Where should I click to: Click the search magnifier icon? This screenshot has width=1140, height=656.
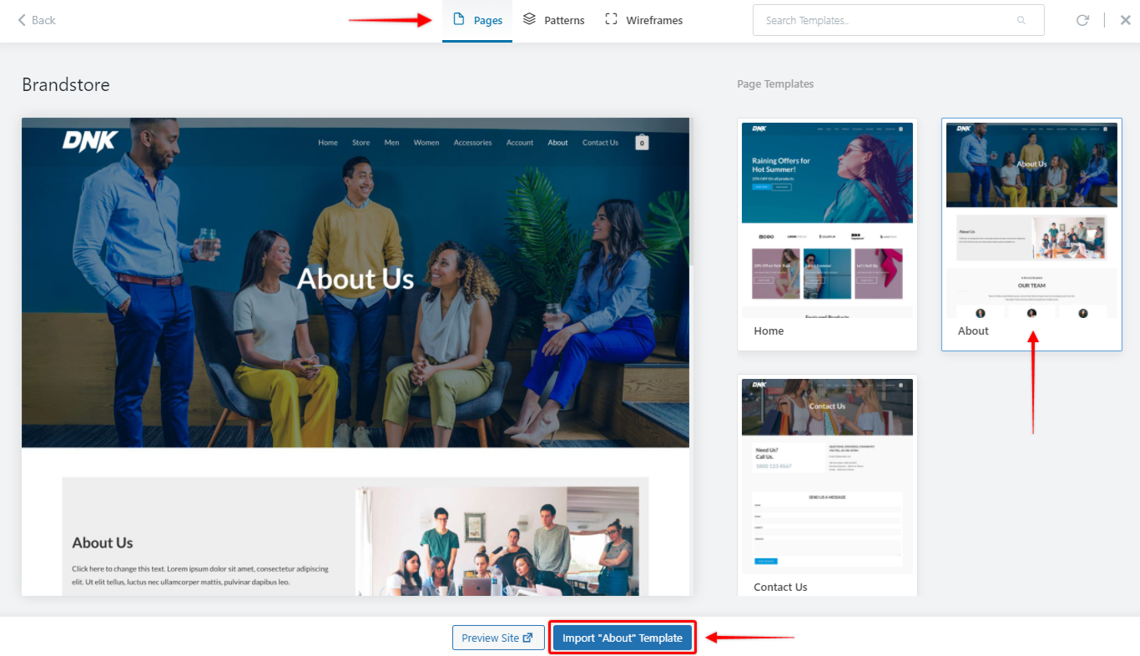coord(1021,20)
